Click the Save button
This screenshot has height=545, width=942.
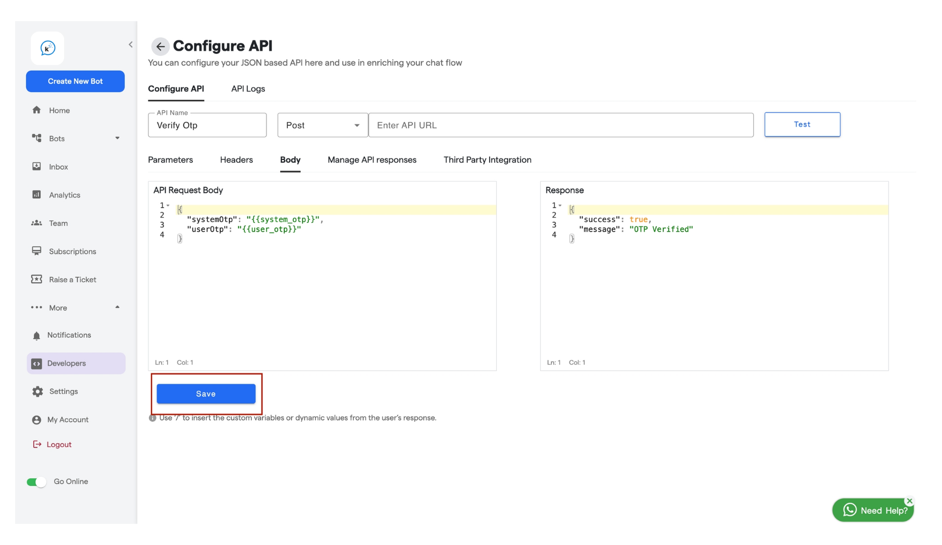206,394
